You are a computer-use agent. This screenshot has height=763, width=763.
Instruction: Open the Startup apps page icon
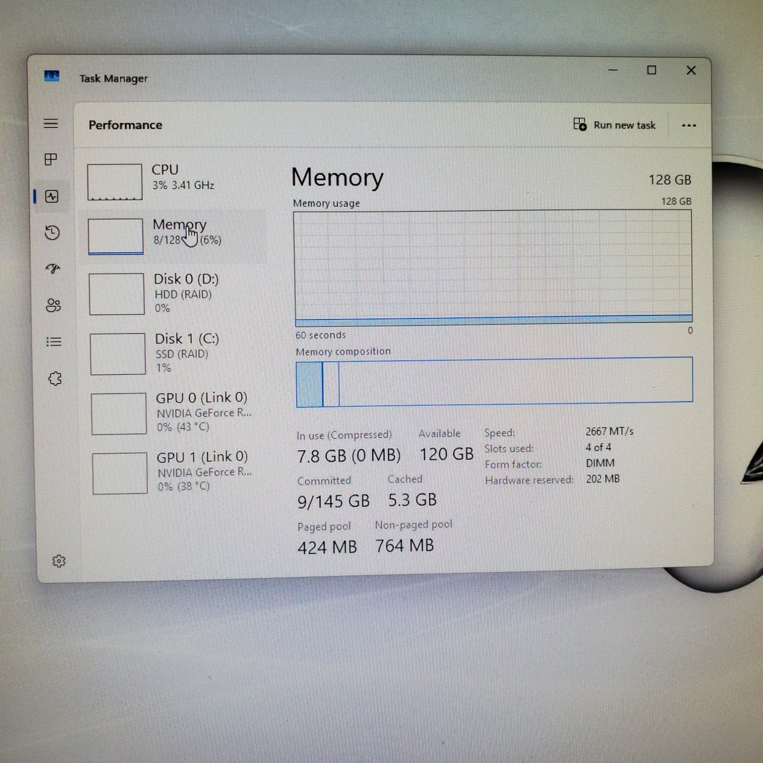(x=52, y=269)
